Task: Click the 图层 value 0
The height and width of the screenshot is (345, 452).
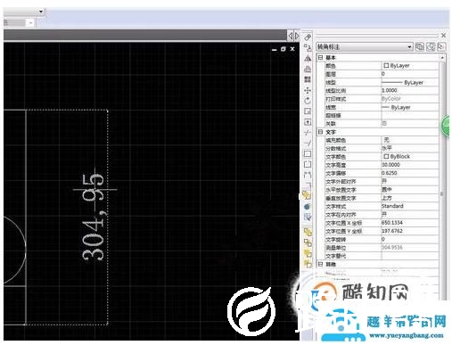Action: 383,74
